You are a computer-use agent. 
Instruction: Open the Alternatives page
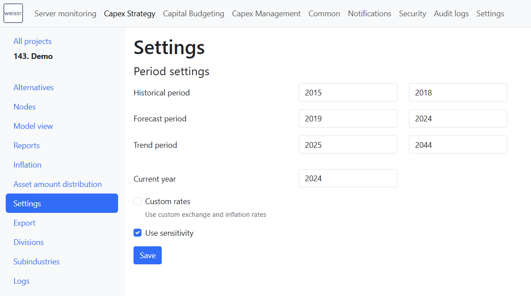(x=33, y=88)
